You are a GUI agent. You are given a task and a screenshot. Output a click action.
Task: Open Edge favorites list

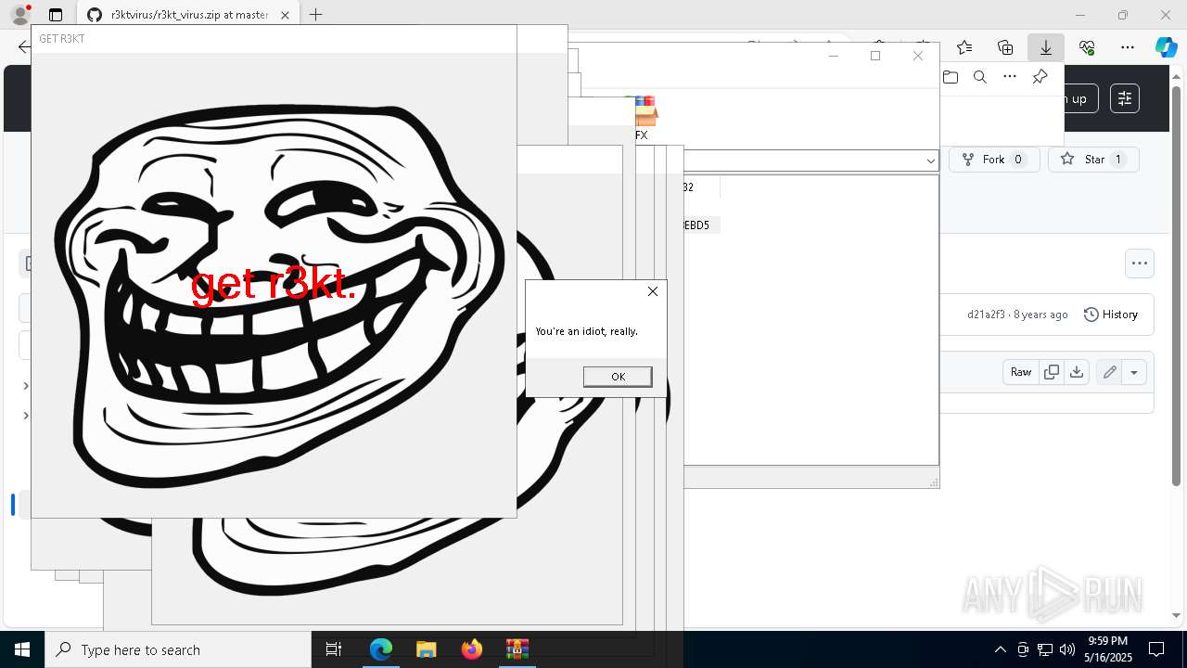click(964, 47)
